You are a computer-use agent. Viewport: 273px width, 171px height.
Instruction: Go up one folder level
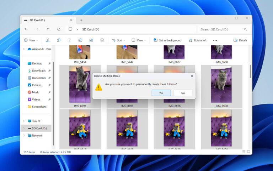pos(48,29)
